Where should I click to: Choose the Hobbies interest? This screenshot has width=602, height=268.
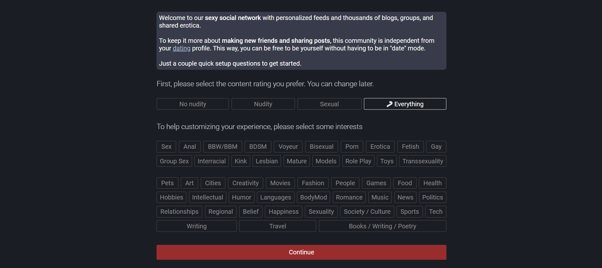pos(171,197)
